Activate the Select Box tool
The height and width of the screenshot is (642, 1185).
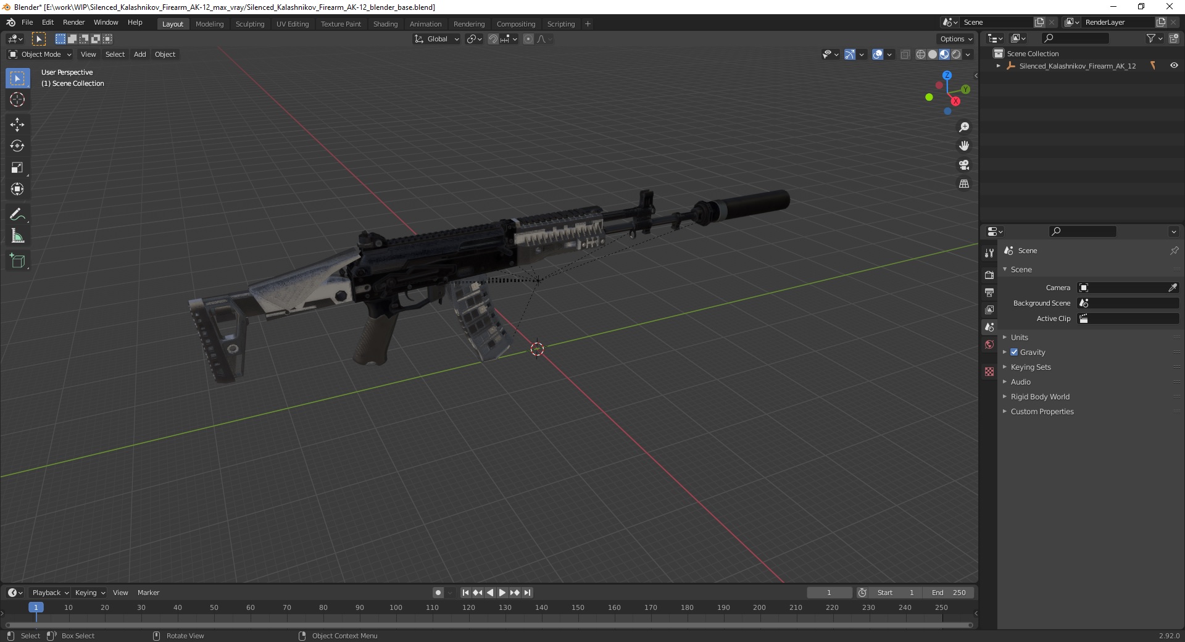tap(17, 78)
